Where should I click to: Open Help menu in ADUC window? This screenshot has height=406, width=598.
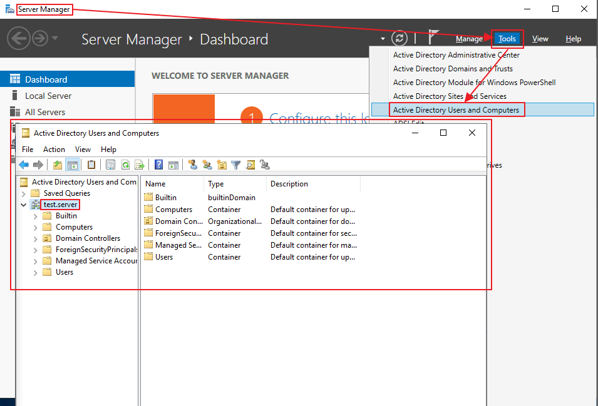(x=108, y=150)
